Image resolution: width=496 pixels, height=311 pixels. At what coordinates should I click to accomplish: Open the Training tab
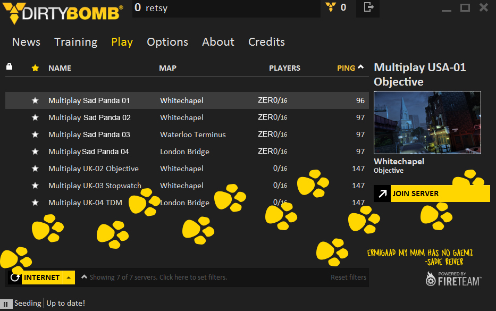pos(75,42)
